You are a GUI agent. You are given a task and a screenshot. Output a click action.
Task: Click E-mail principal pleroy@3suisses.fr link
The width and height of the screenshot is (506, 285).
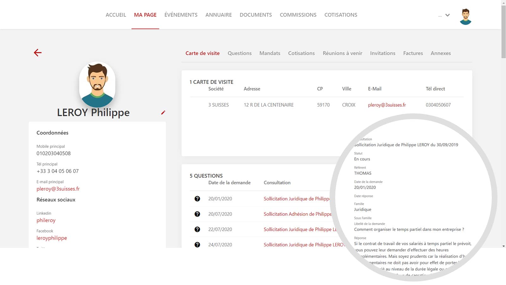point(58,189)
